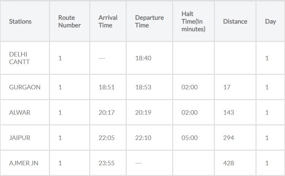Click the Distance column header
The width and height of the screenshot is (285, 176).
click(x=235, y=21)
